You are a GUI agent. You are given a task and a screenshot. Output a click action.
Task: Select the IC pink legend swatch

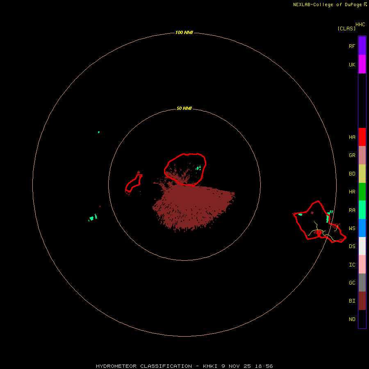click(x=362, y=264)
